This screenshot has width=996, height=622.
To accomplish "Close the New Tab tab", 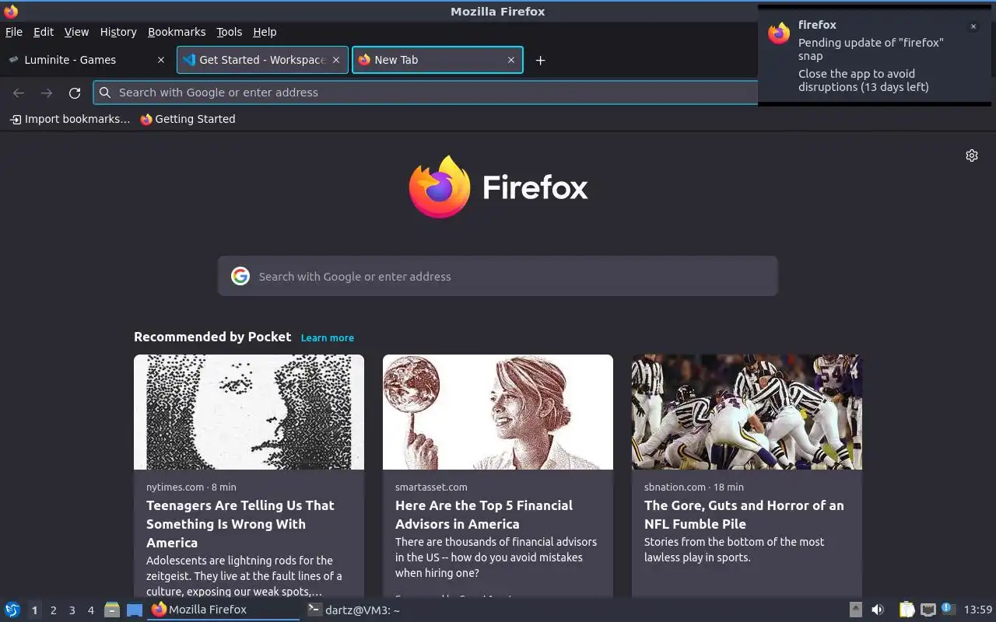I will point(511,60).
